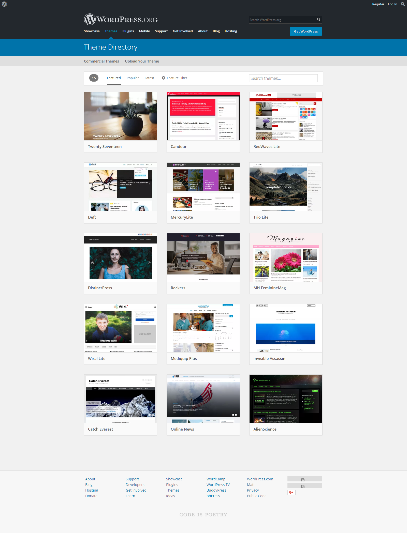The image size is (407, 533).
Task: Open the Mediquip Plus theme thumbnail
Action: tap(203, 328)
